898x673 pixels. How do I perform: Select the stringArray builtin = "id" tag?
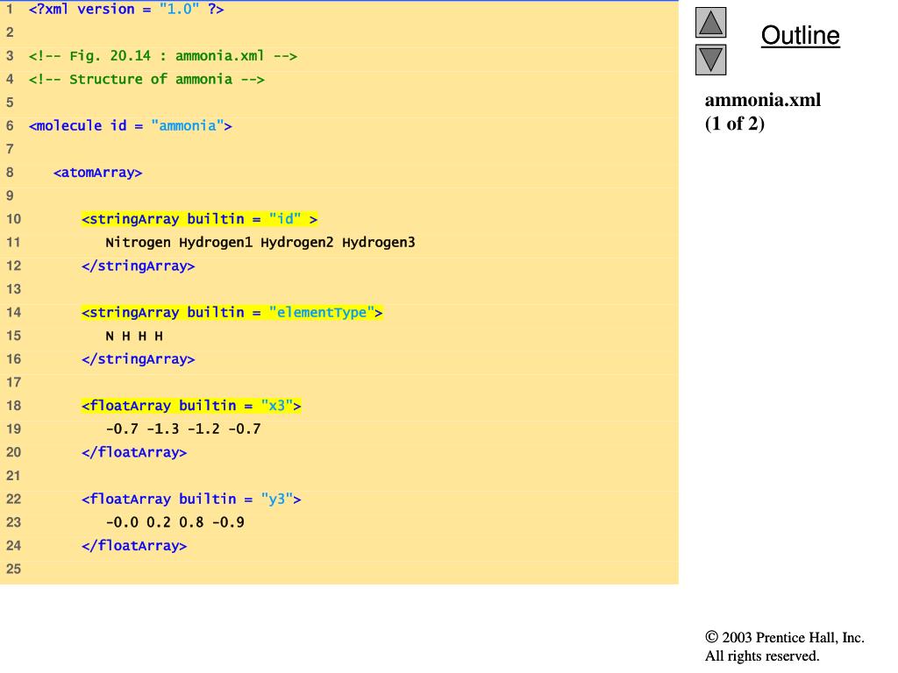pyautogui.click(x=199, y=219)
